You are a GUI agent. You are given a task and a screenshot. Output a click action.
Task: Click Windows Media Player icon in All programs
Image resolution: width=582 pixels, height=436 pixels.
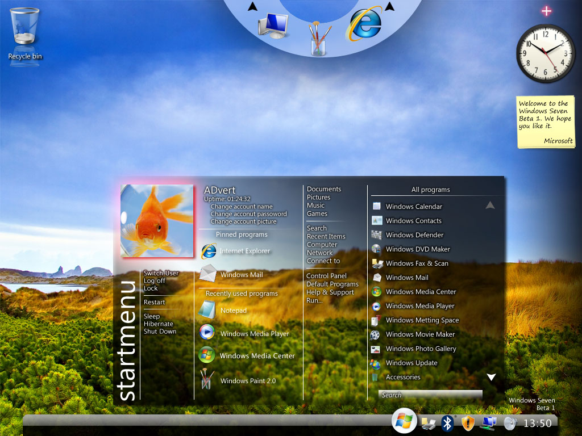click(376, 306)
